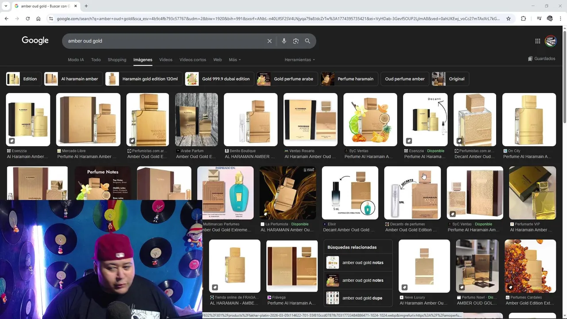
Task: Open the Google apps grid icon
Action: tap(538, 41)
